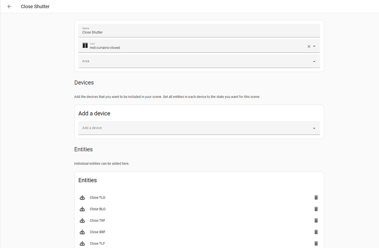The height and width of the screenshot is (248, 379).
Task: Open the Close BRF entity
Action: coord(97,232)
